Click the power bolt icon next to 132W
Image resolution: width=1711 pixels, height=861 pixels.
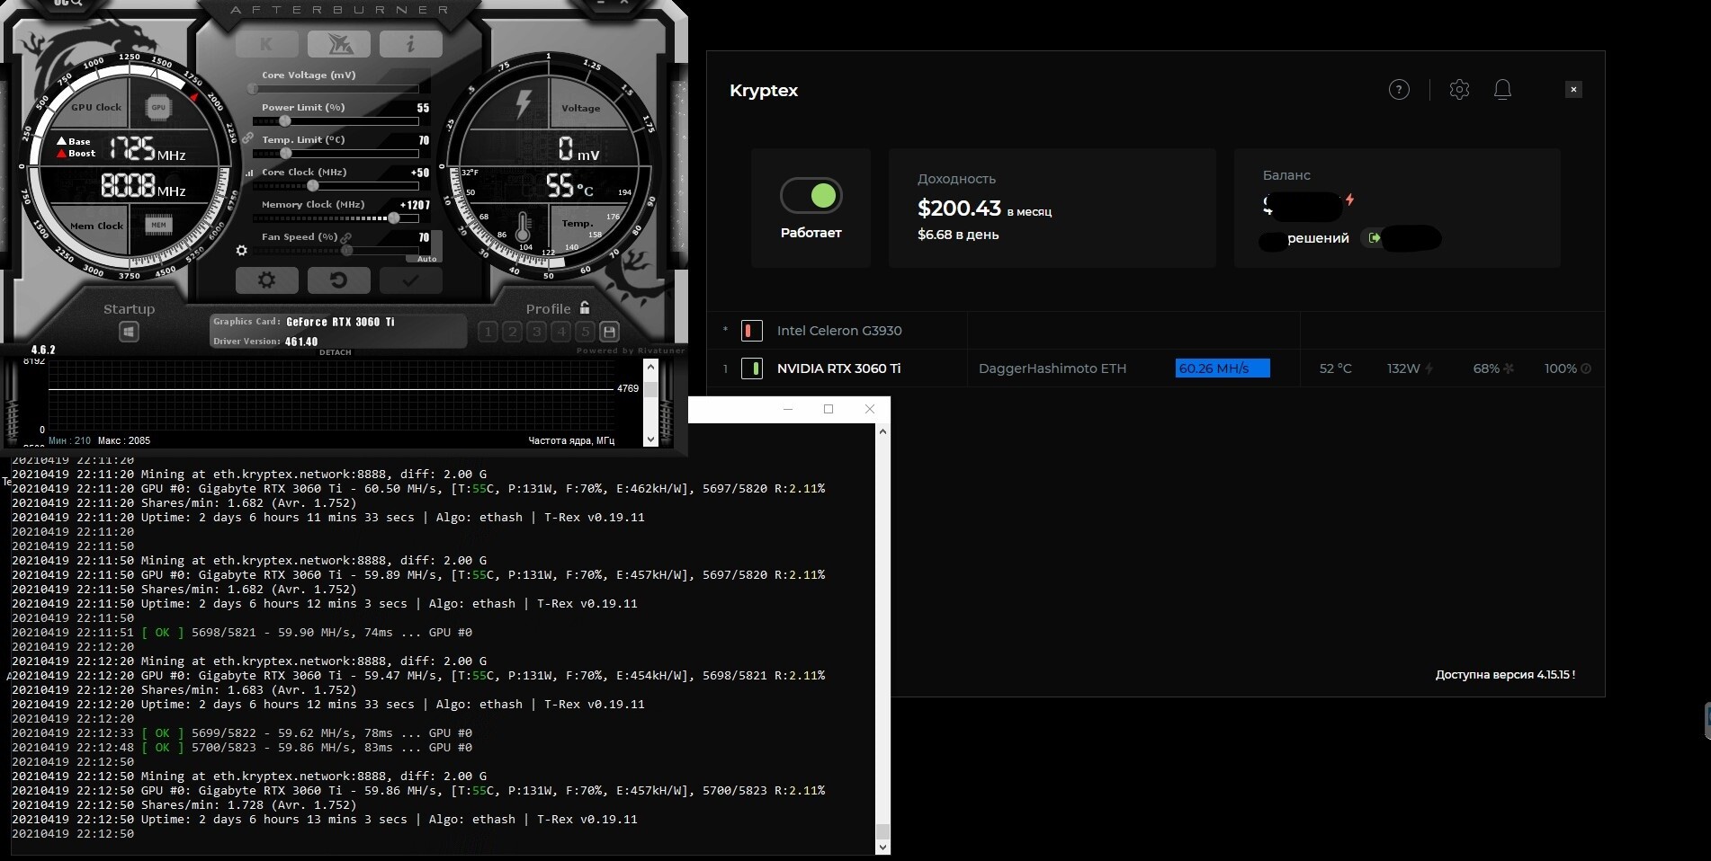click(x=1429, y=368)
